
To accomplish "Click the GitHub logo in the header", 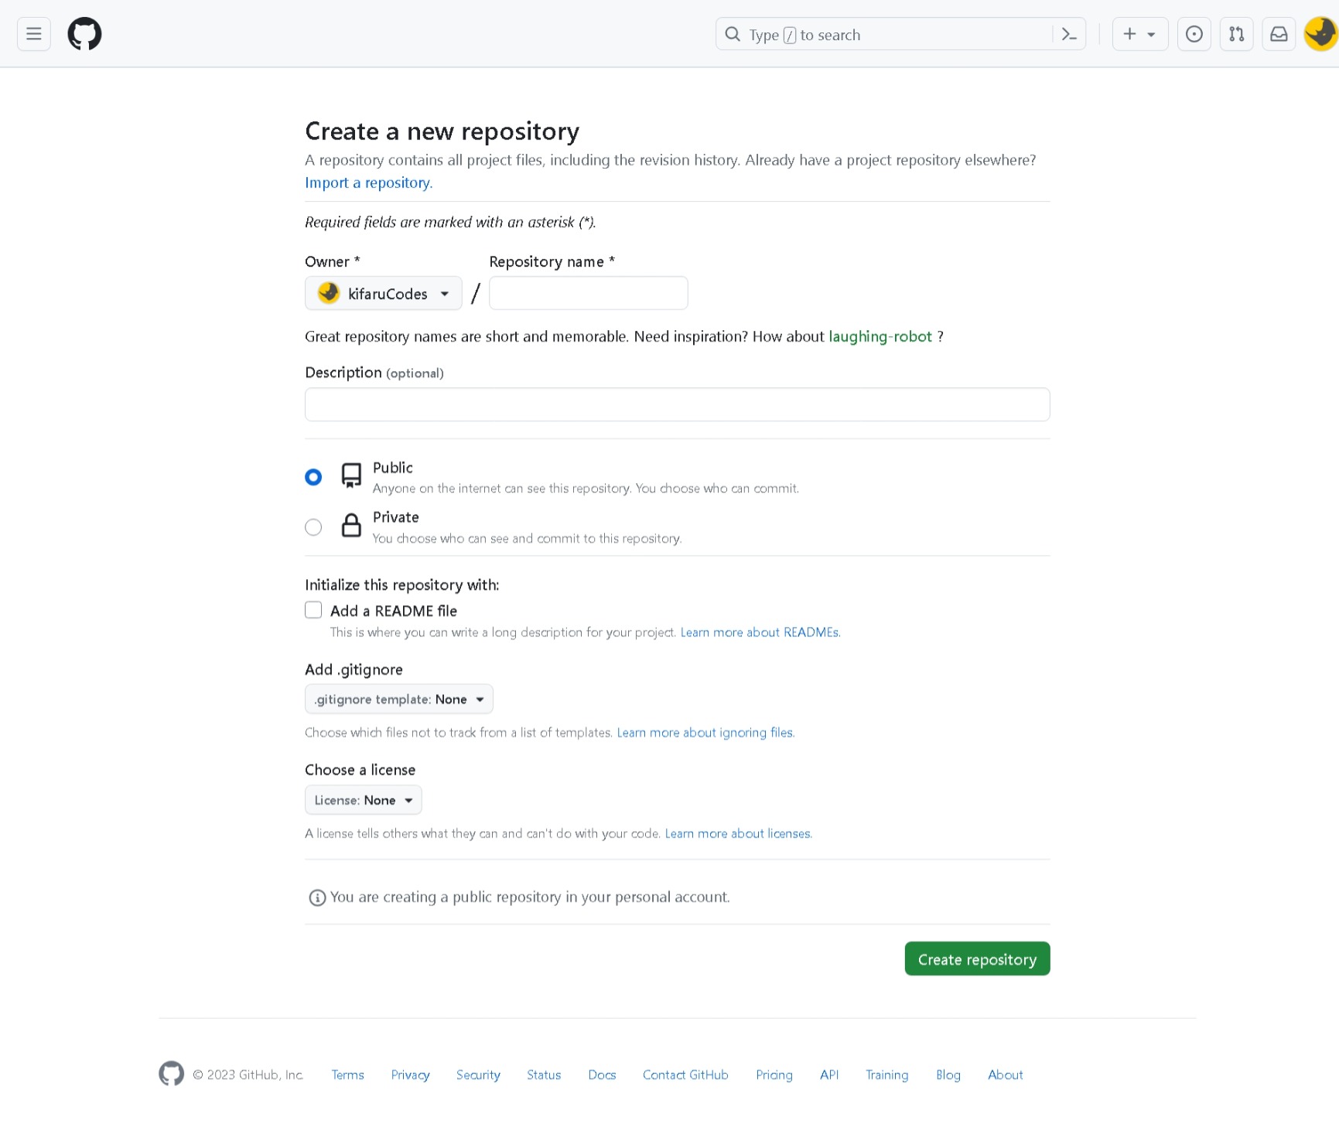I will [84, 34].
